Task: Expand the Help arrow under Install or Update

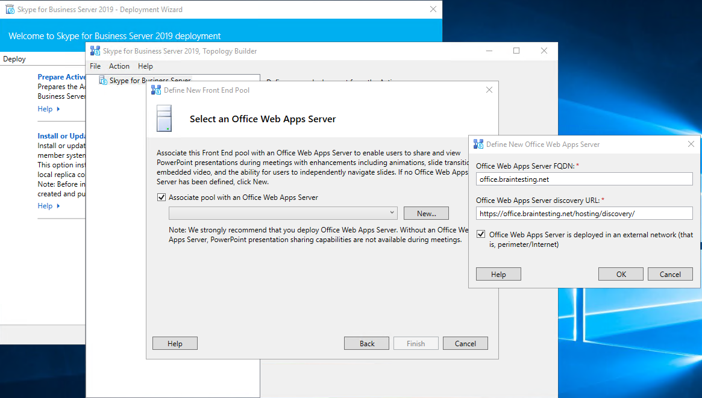Action: click(58, 206)
